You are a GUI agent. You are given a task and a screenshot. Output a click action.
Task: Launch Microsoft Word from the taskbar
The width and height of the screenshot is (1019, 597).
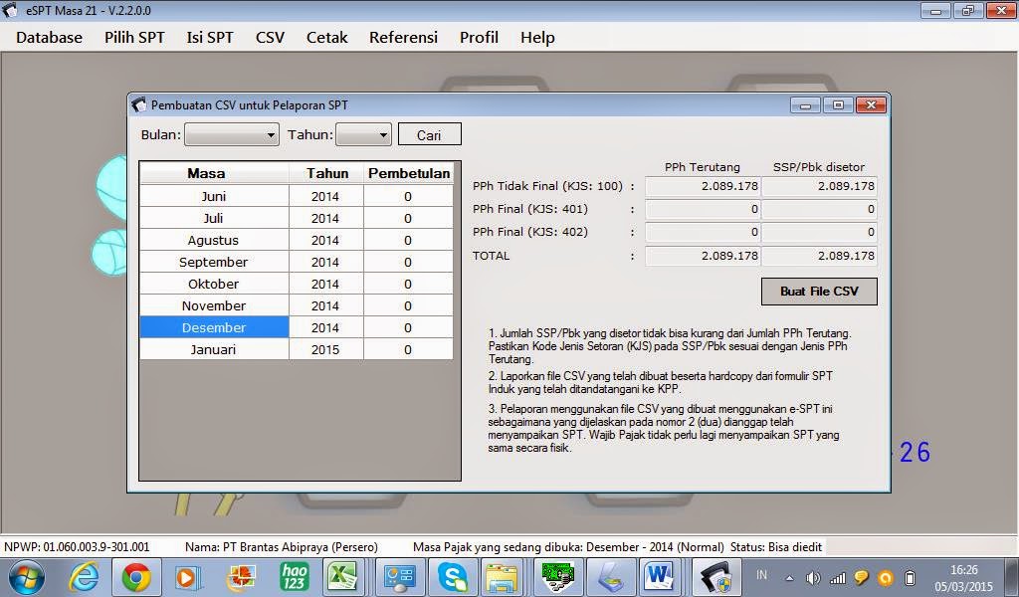coord(658,577)
